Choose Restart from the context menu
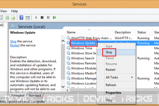 [110, 69]
